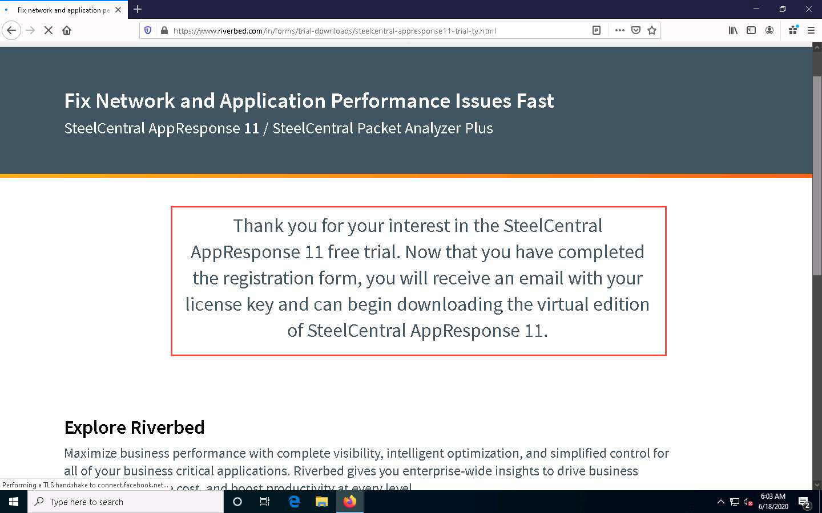The width and height of the screenshot is (822, 513).
Task: Open the Firefox hamburger menu
Action: 811,31
